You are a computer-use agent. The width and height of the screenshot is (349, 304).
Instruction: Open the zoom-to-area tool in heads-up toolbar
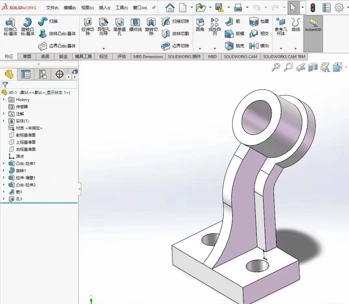click(288, 67)
